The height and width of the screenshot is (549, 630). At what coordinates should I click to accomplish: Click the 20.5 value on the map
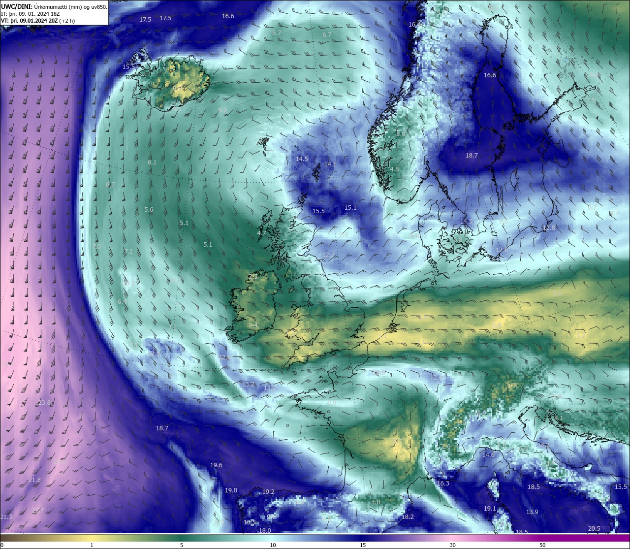594,528
